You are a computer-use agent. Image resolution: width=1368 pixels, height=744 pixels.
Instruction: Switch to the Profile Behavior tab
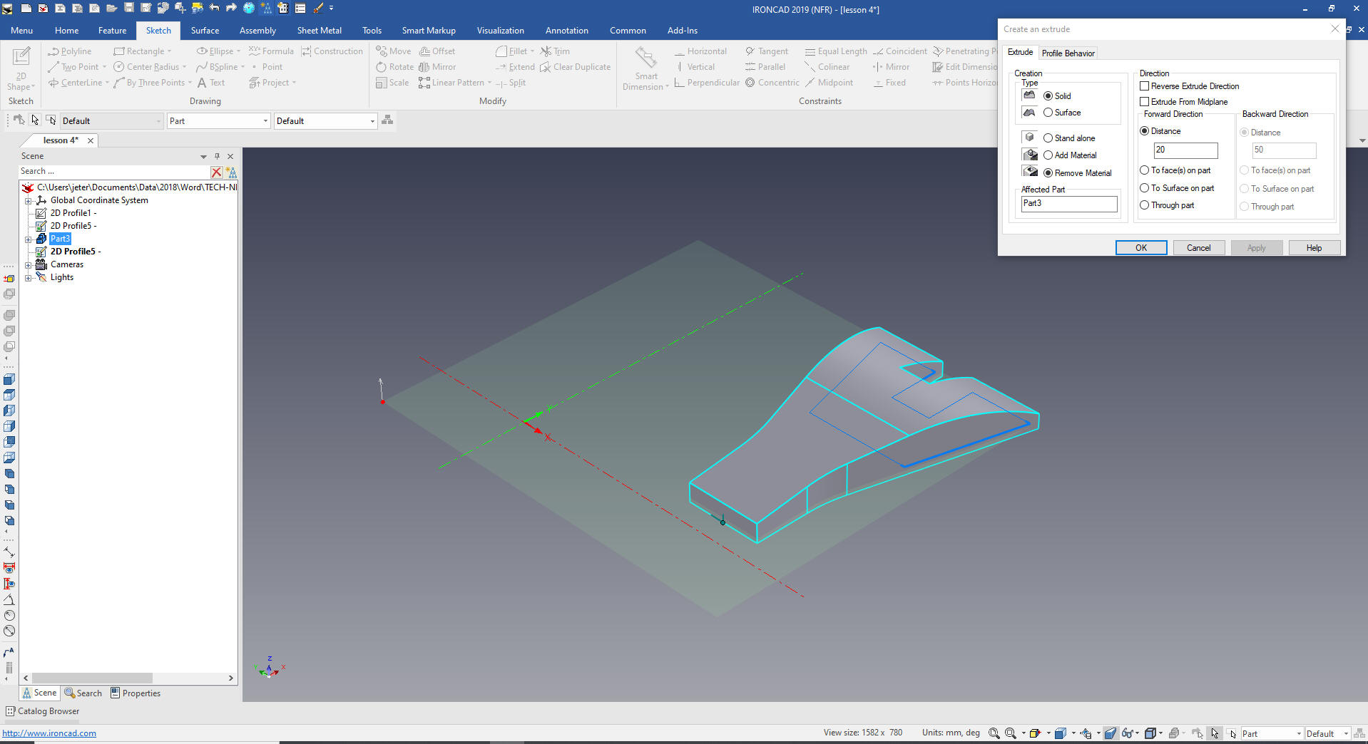1068,53
